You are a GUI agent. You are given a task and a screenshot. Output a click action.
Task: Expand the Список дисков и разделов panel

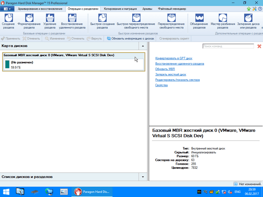pos(143,176)
